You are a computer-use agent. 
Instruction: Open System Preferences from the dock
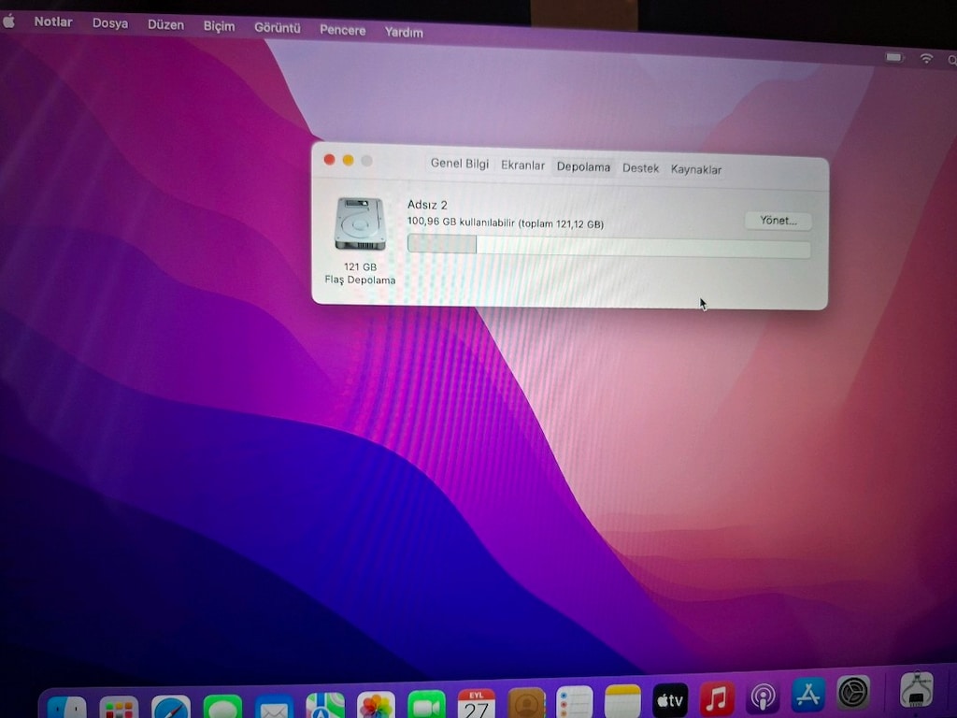coord(853,693)
